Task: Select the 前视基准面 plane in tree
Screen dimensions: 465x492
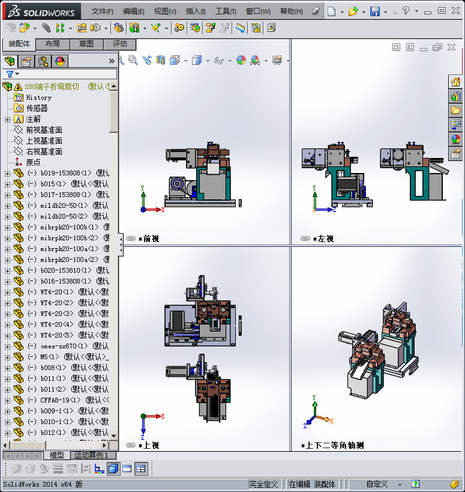Action: tap(44, 130)
